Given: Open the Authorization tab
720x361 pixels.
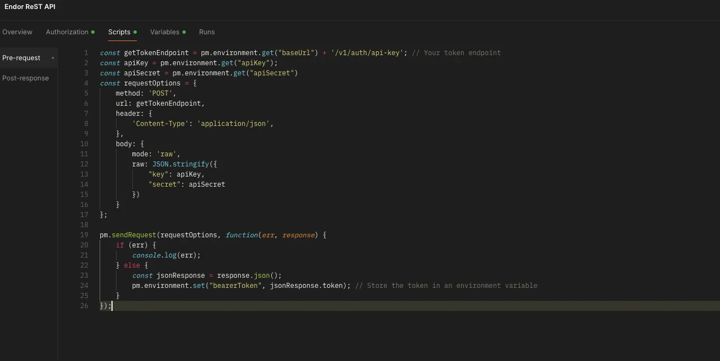Looking at the screenshot, I should point(67,32).
